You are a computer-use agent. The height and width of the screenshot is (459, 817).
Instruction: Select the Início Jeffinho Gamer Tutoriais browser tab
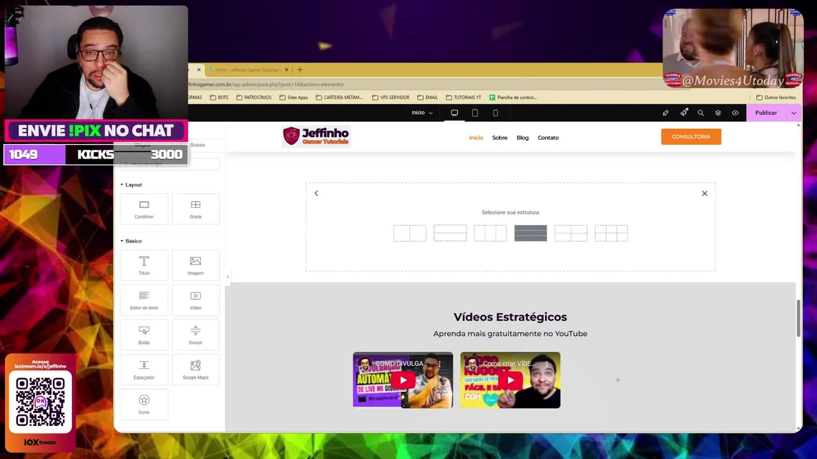coord(249,69)
